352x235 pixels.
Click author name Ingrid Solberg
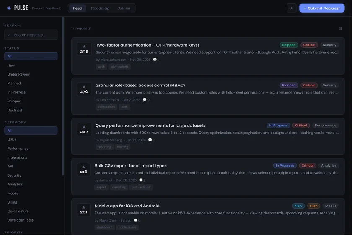click(x=111, y=140)
